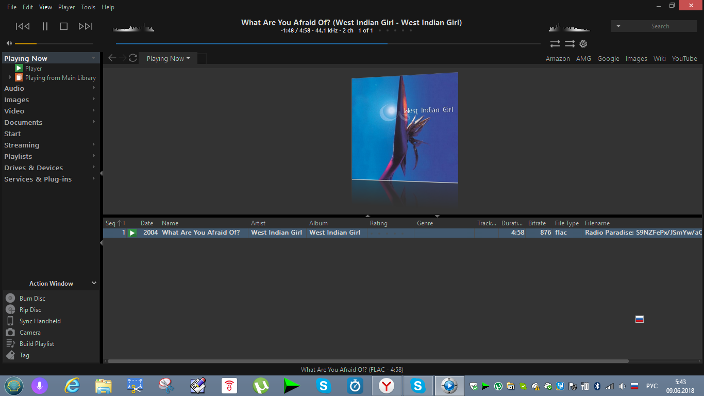Viewport: 704px width, 396px height.
Task: Click the West Indian Girl album cover
Action: point(405,128)
